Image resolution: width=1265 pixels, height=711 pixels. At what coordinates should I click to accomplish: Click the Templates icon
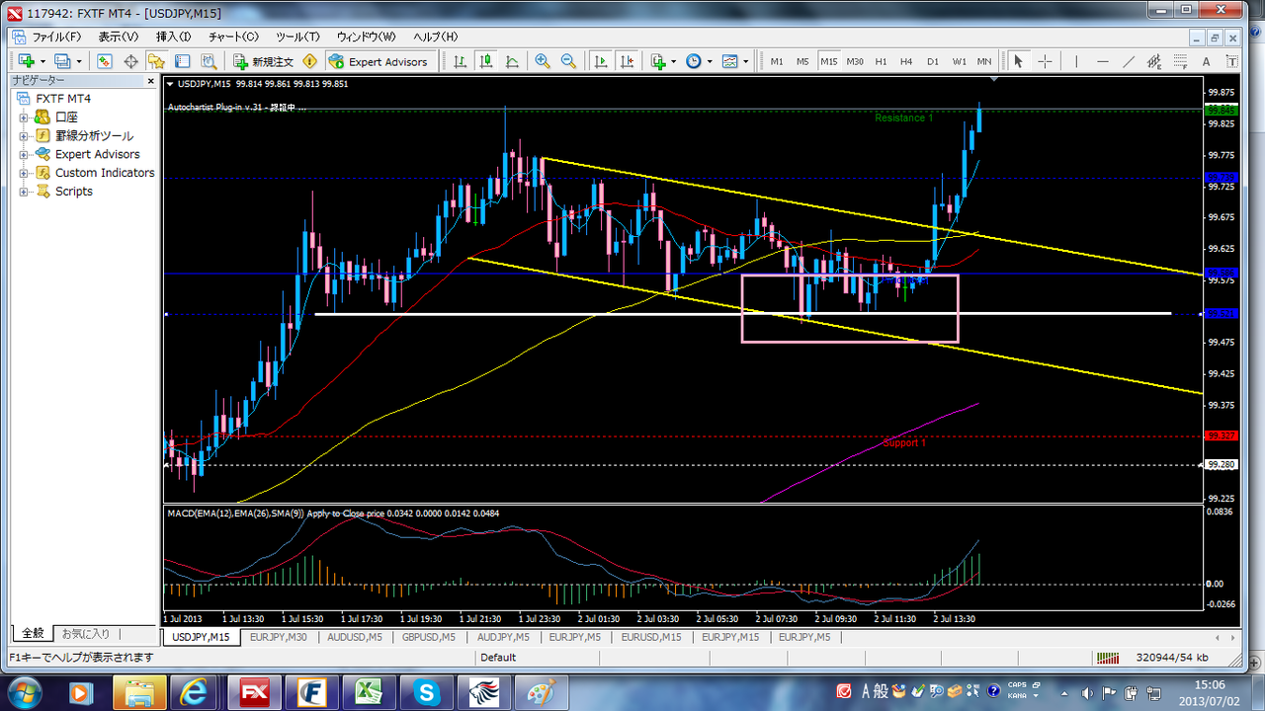[x=729, y=61]
